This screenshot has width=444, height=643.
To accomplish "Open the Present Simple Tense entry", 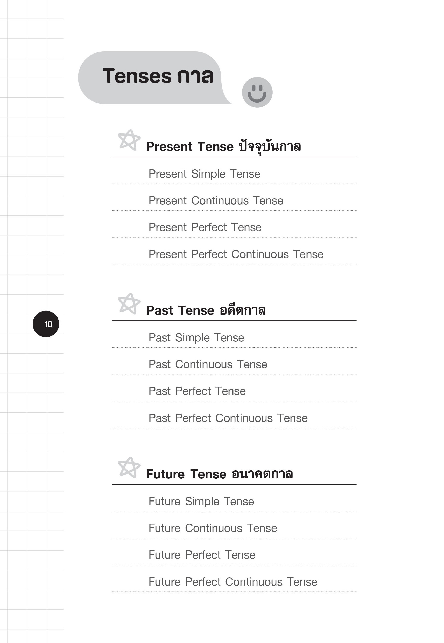I will [x=205, y=174].
